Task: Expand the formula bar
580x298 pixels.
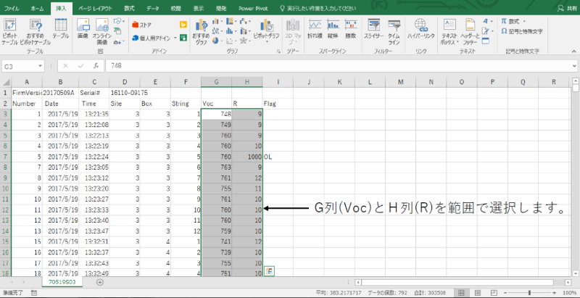Action: pos(573,66)
